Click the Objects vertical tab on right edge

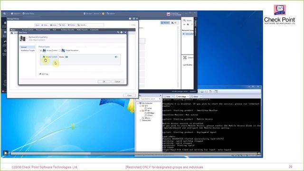click(195, 23)
